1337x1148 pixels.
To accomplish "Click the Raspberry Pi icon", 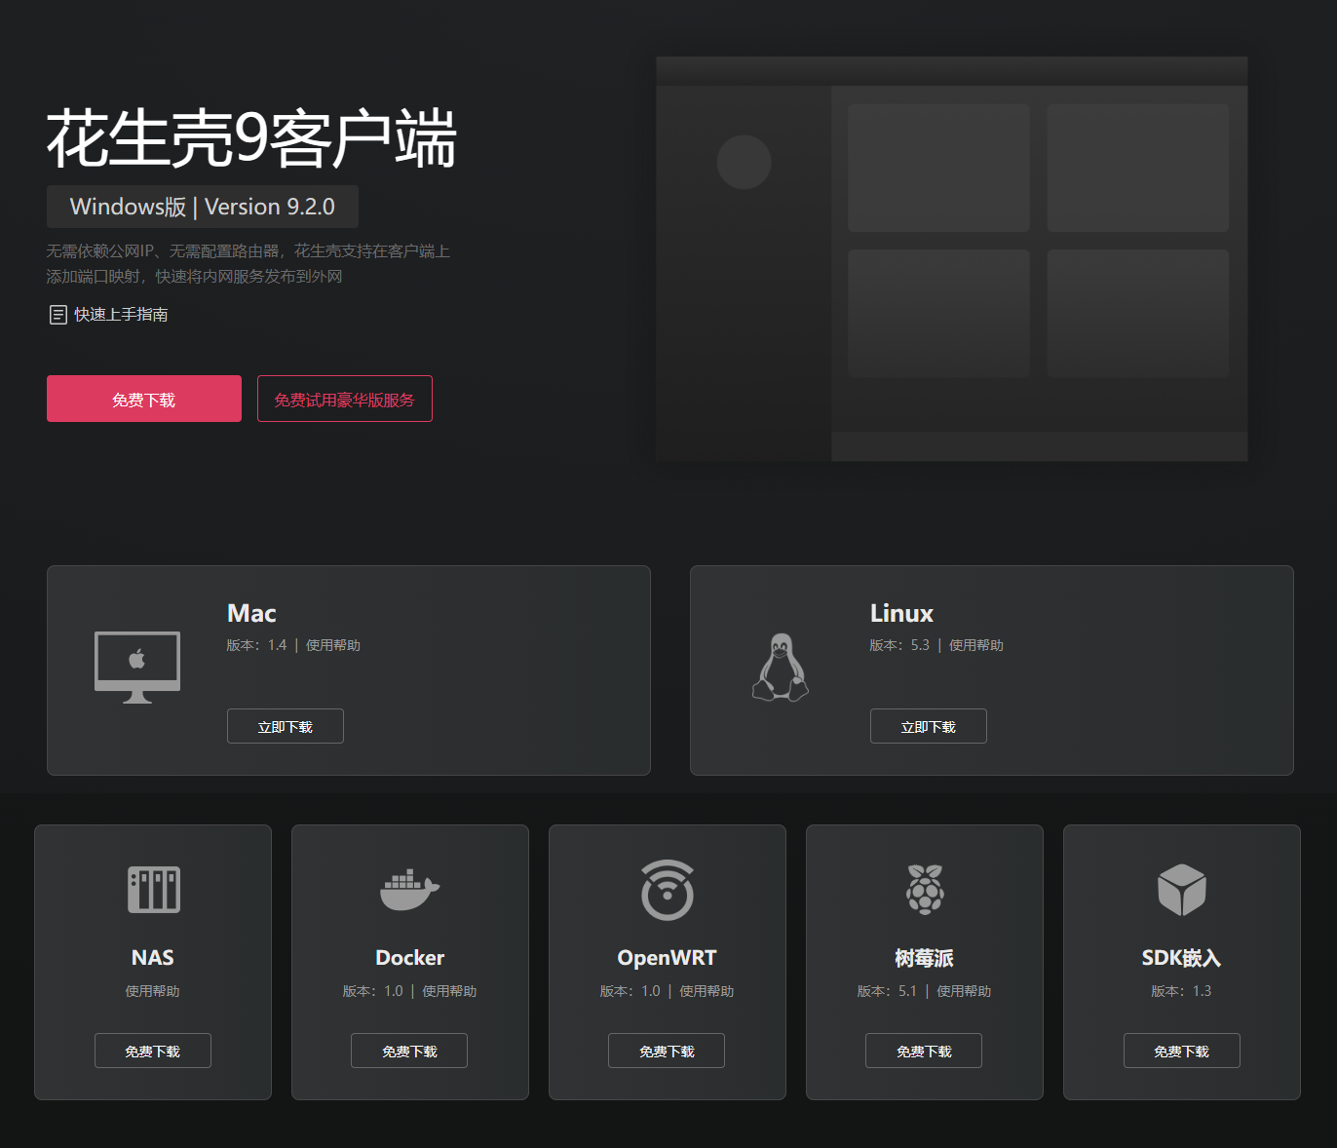I will tap(925, 890).
